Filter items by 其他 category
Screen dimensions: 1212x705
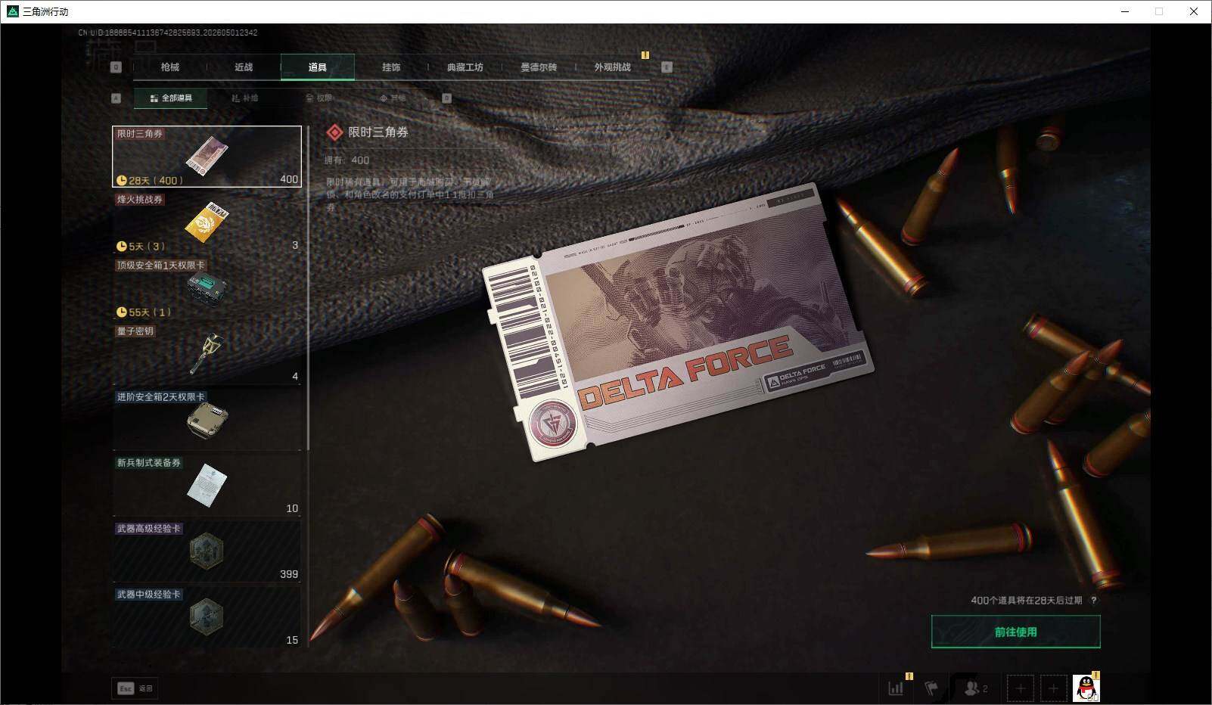(392, 98)
